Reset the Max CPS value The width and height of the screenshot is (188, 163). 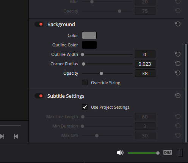[x=178, y=135]
